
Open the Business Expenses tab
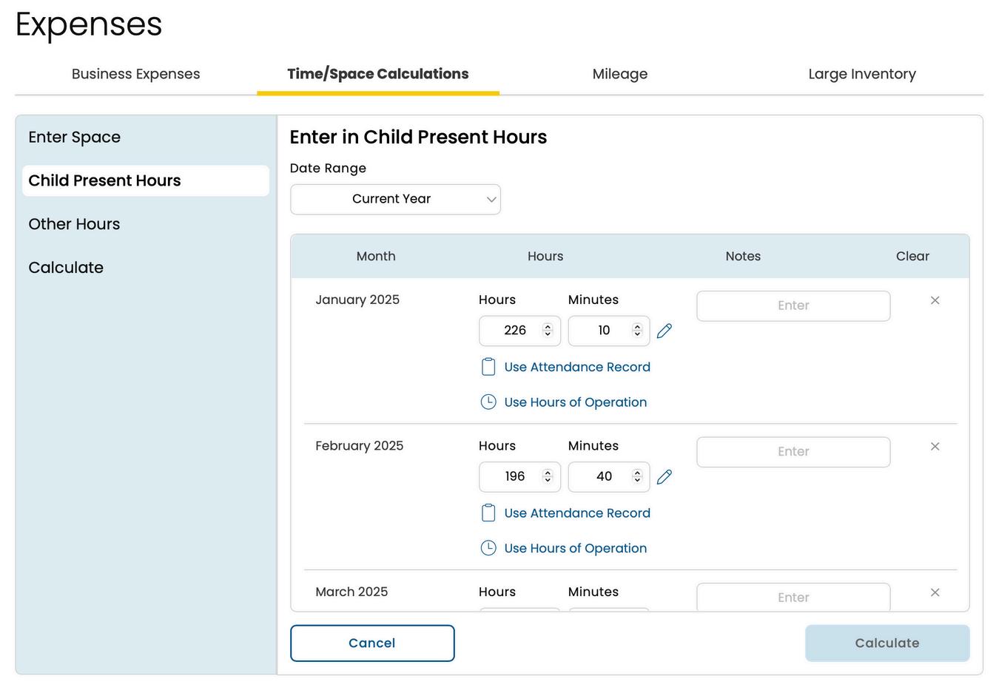click(136, 74)
